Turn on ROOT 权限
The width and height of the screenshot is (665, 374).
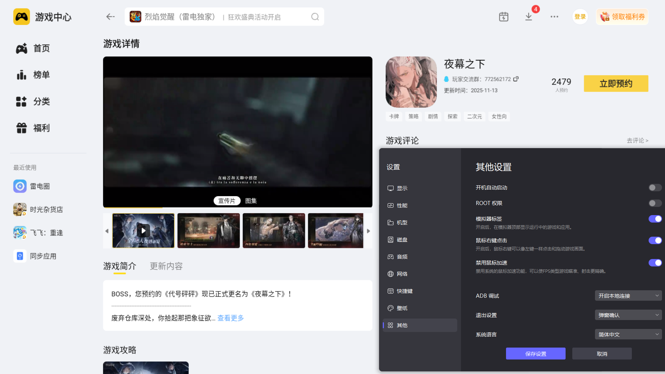click(x=654, y=203)
